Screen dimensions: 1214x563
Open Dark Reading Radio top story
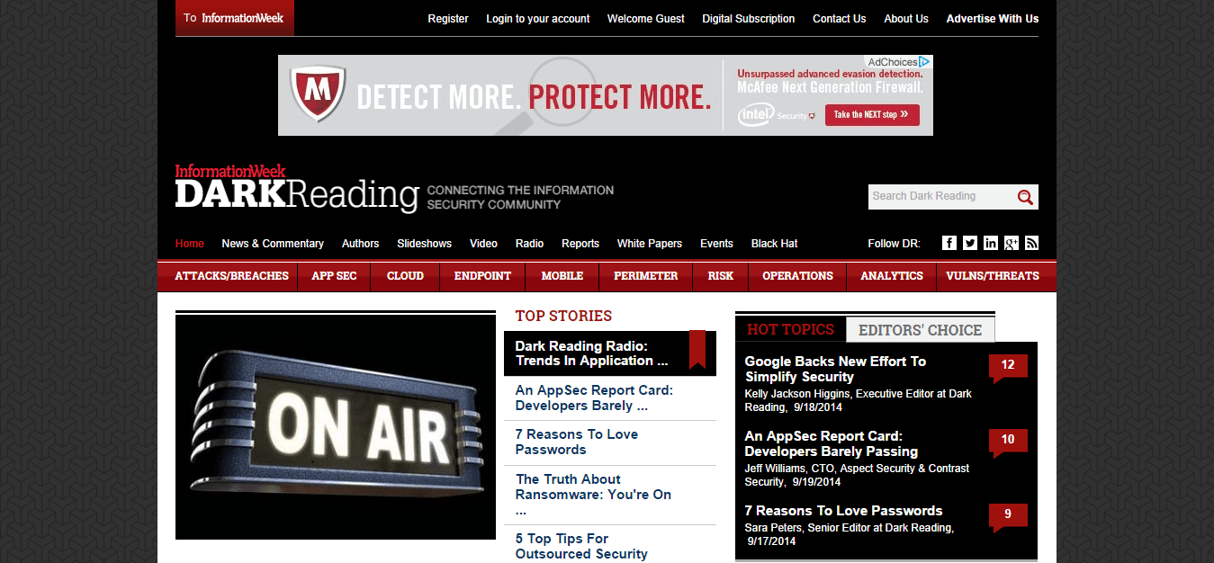tap(592, 353)
